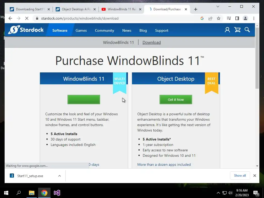Open the Blog menu item
Image resolution: width=264 pixels, height=198 pixels.
pyautogui.click(x=143, y=30)
